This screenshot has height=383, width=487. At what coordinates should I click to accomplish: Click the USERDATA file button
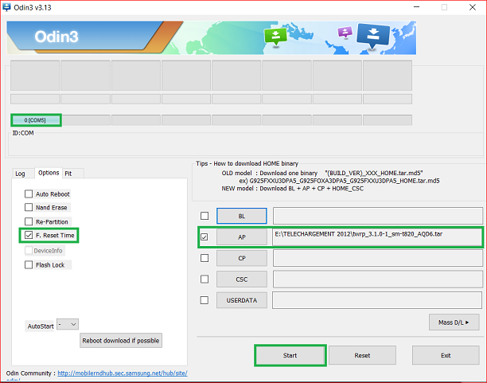(x=242, y=300)
